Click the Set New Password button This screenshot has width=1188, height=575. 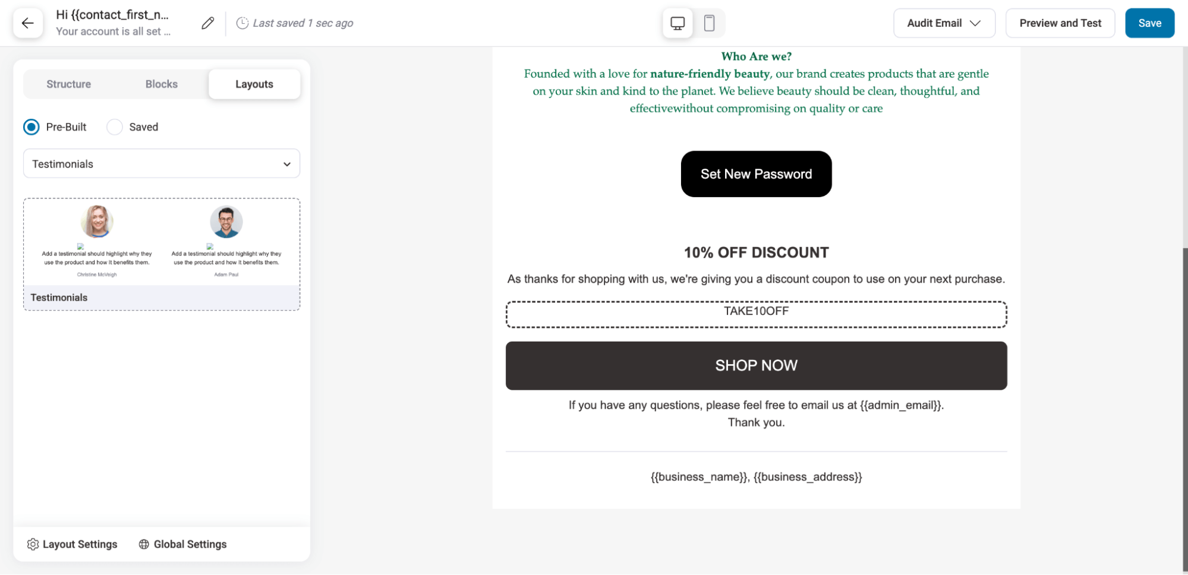pos(756,174)
